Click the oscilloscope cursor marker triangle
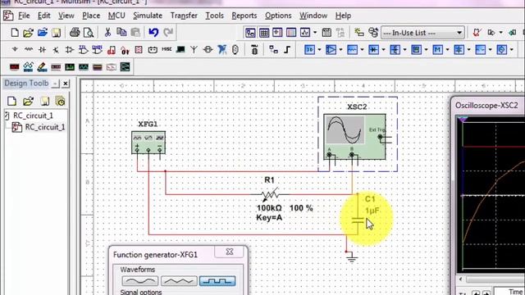Image resolution: width=525 pixels, height=295 pixels. click(463, 120)
